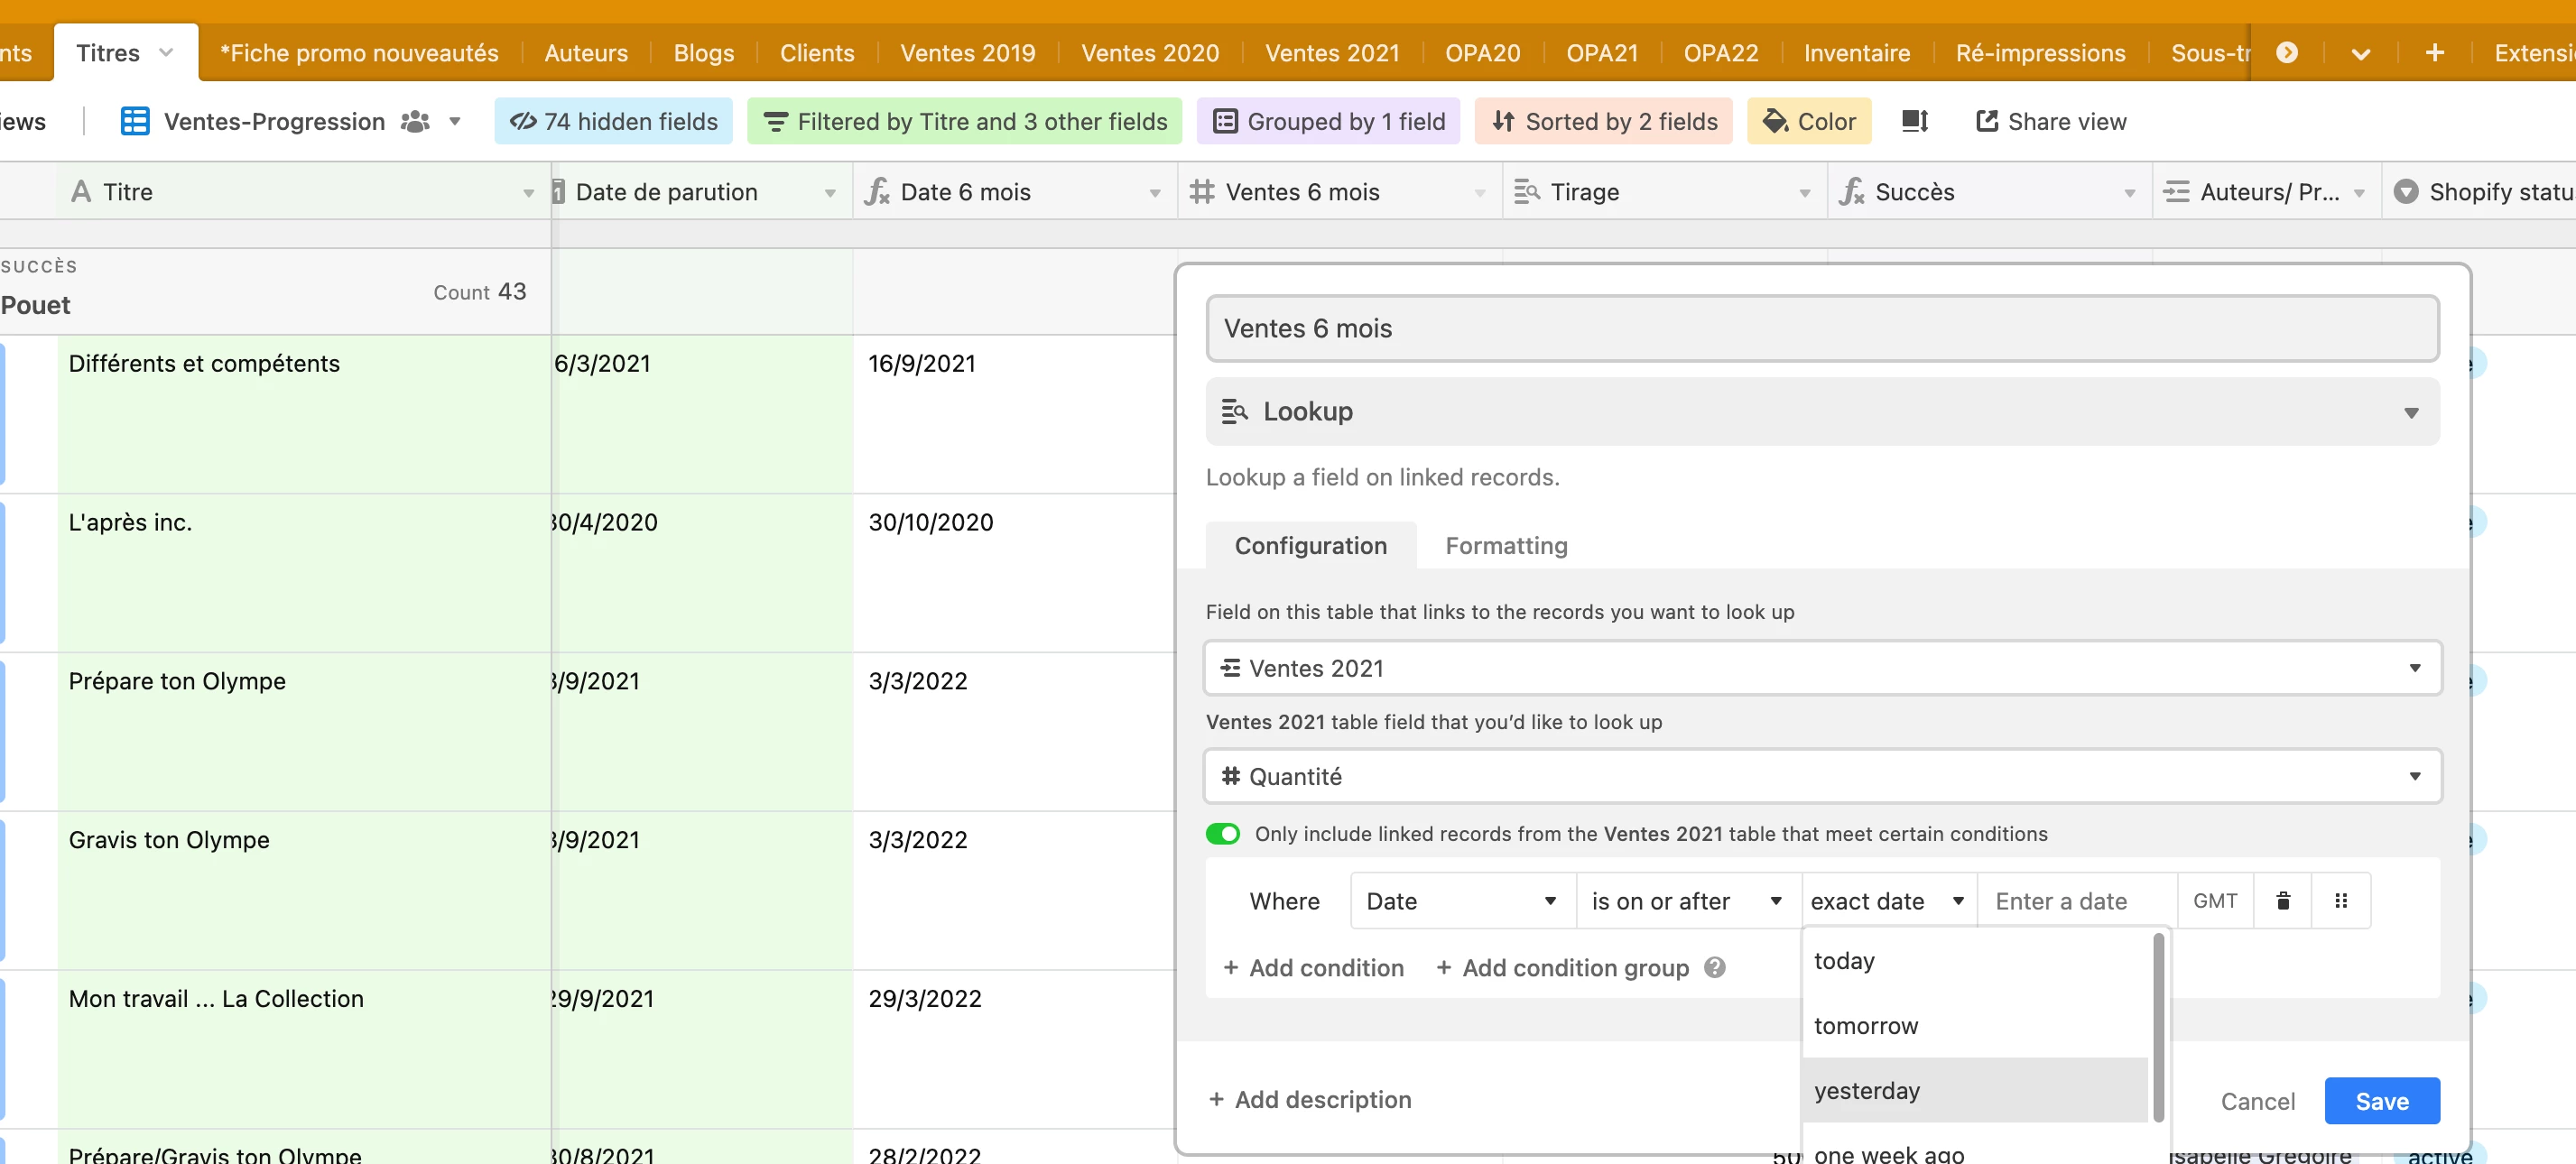Open the Ventes 2020 table tab
This screenshot has width=2576, height=1164.
pos(1150,53)
